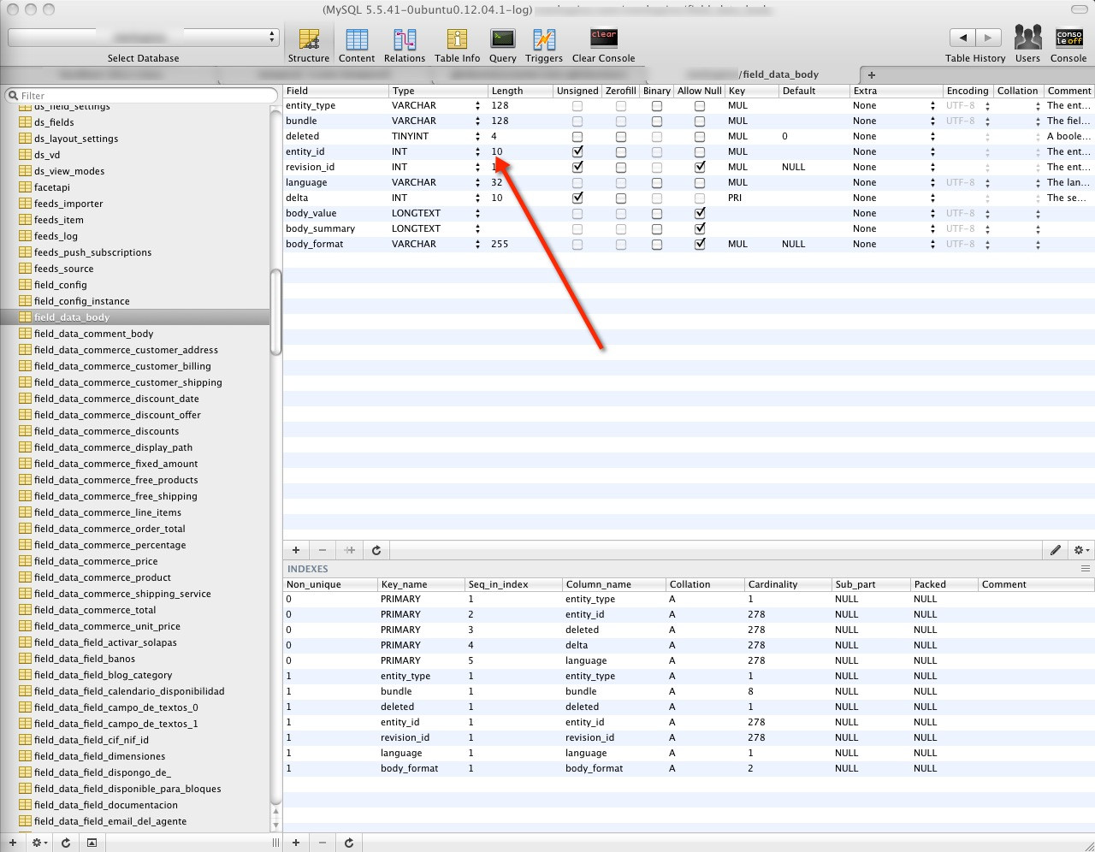Open the Relations view
The width and height of the screenshot is (1095, 852).
tap(405, 45)
